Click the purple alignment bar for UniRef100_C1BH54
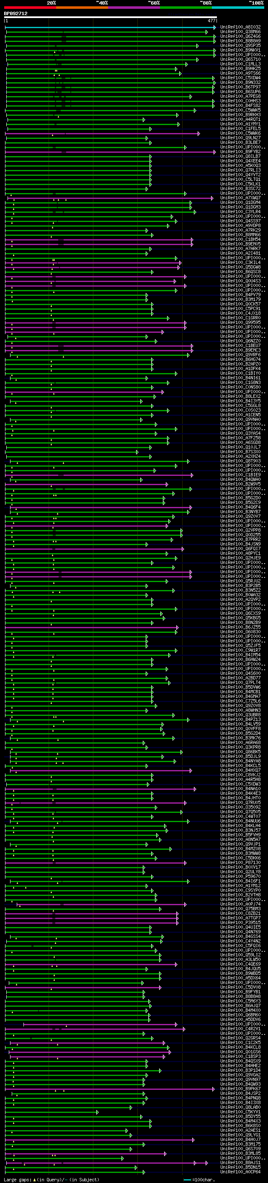The height and width of the screenshot is (1183, 268). pyautogui.click(x=99, y=240)
